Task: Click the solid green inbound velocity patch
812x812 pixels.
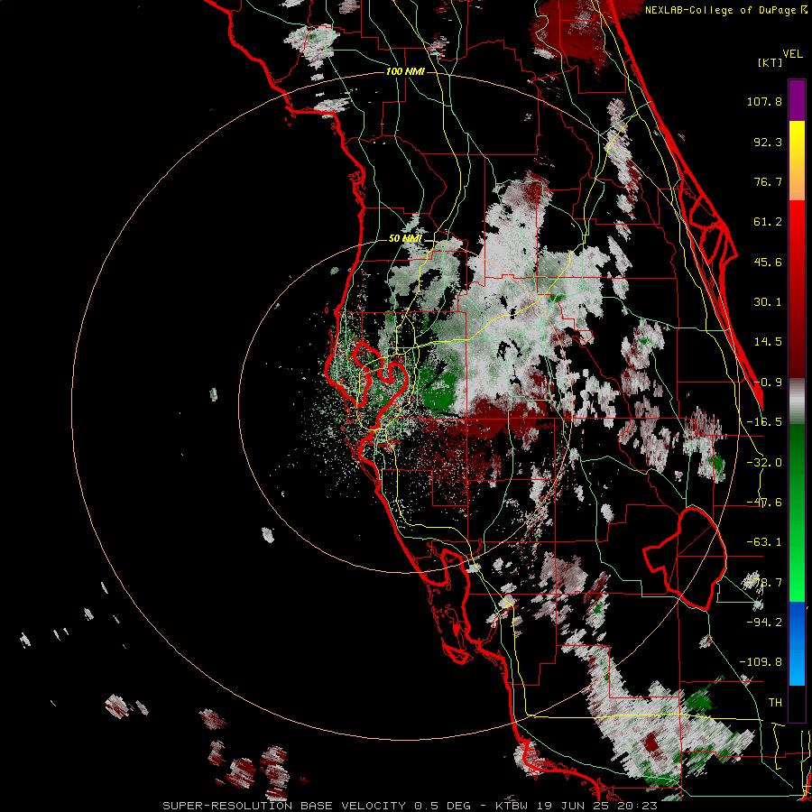Action: 439,392
